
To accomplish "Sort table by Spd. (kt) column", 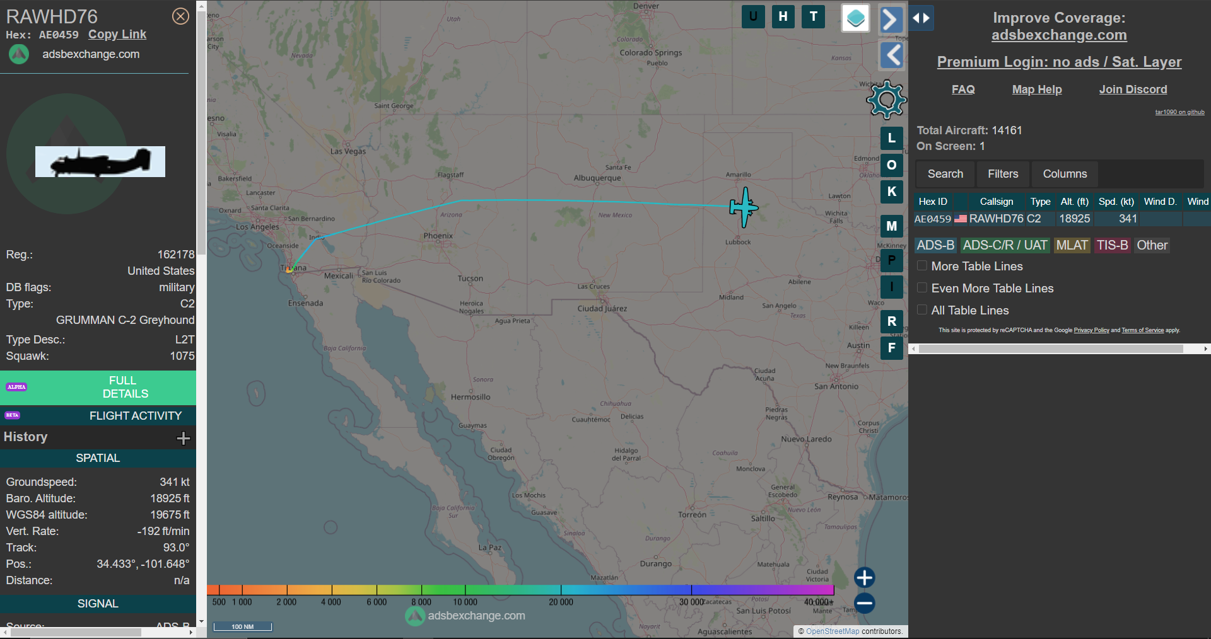I will click(1116, 202).
